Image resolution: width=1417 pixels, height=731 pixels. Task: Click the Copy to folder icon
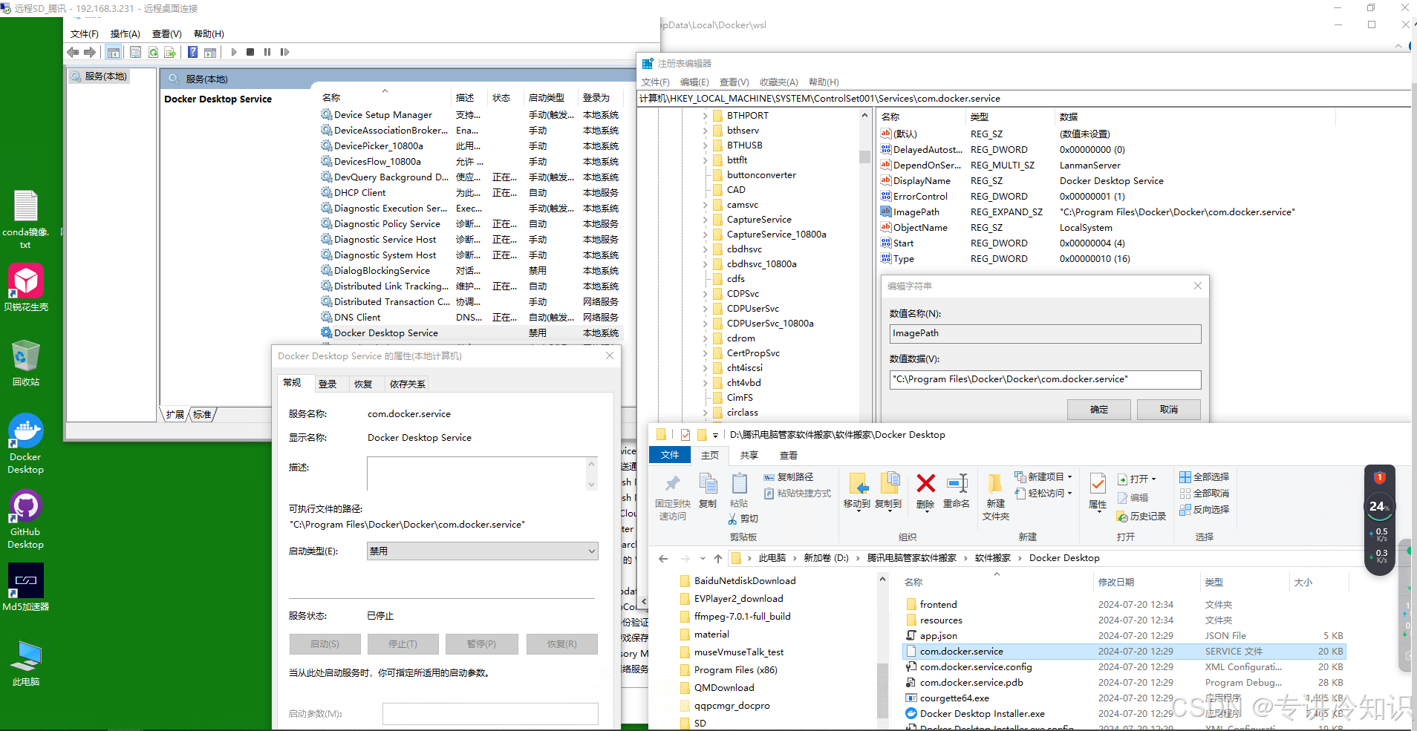click(x=889, y=484)
